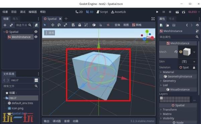Image resolution: width=201 pixels, height=124 pixels.
Task: Click the group children icon in the viewport toolbar
Action: [x=86, y=25]
